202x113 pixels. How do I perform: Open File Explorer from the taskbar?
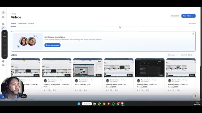point(95,104)
